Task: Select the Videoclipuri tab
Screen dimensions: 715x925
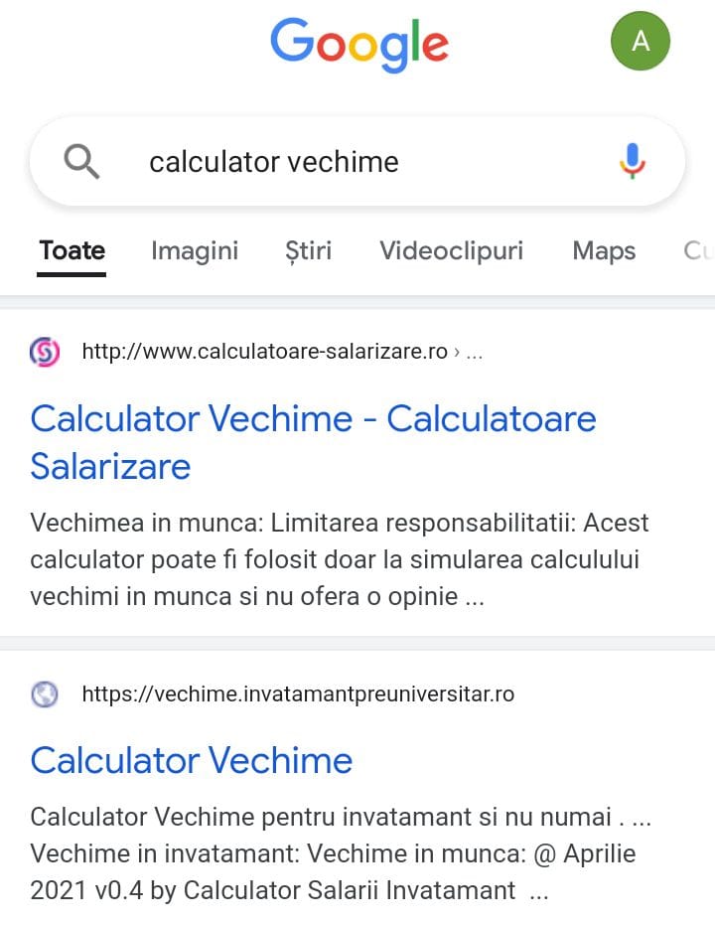Action: [452, 250]
